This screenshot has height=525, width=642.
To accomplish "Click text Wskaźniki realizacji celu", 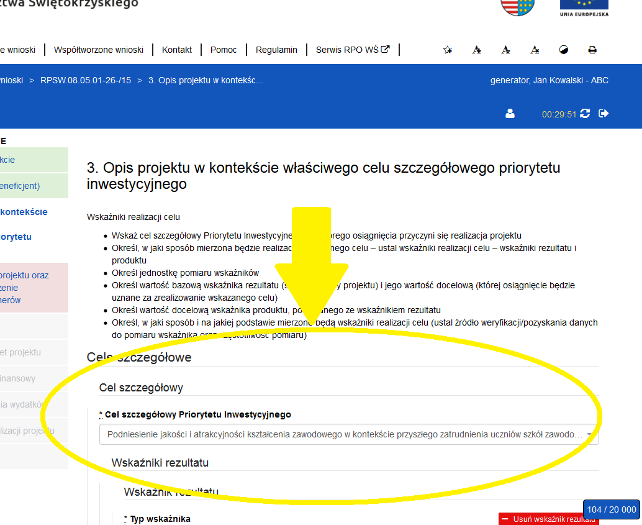I will point(133,217).
